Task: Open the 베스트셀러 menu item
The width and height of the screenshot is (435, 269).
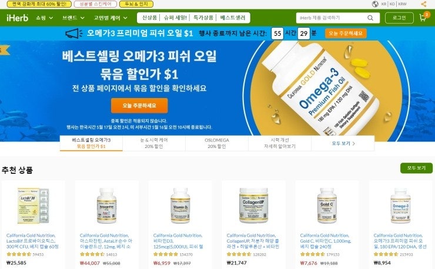Action: pos(232,18)
